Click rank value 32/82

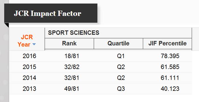pyautogui.click(x=72, y=67)
